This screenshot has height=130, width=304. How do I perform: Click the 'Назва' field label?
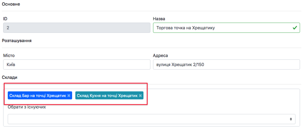pyautogui.click(x=159, y=19)
